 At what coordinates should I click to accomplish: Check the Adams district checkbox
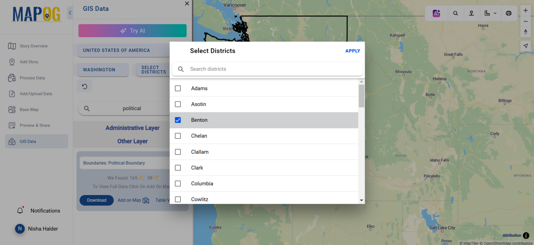point(178,88)
